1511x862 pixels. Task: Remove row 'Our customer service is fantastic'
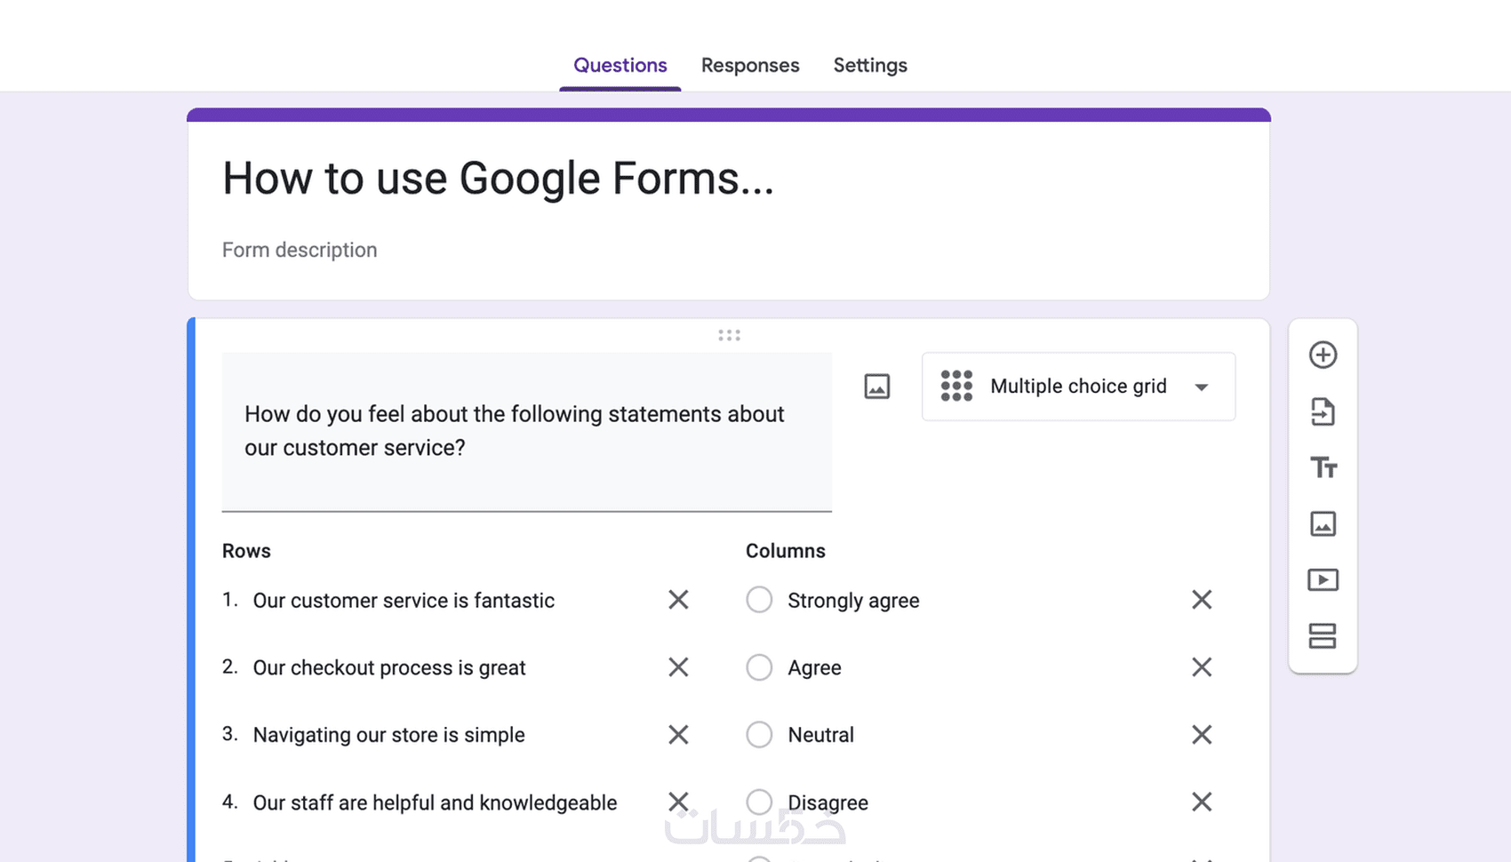coord(678,600)
